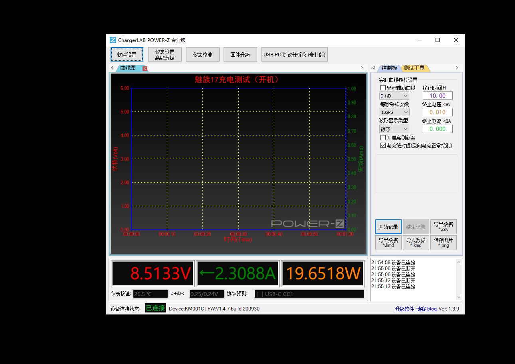Click left arrow beside 控制板 tab
515x364 pixels.
point(374,68)
